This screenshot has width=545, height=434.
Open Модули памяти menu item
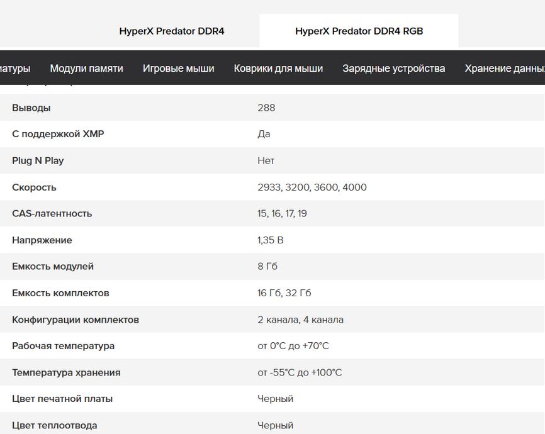coord(87,68)
